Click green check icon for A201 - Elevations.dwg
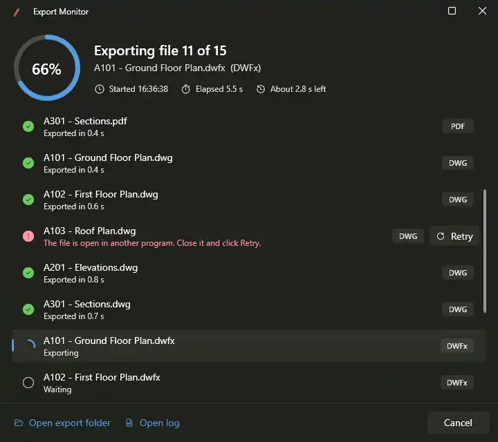Viewport: 498px width, 442px height. coord(28,273)
